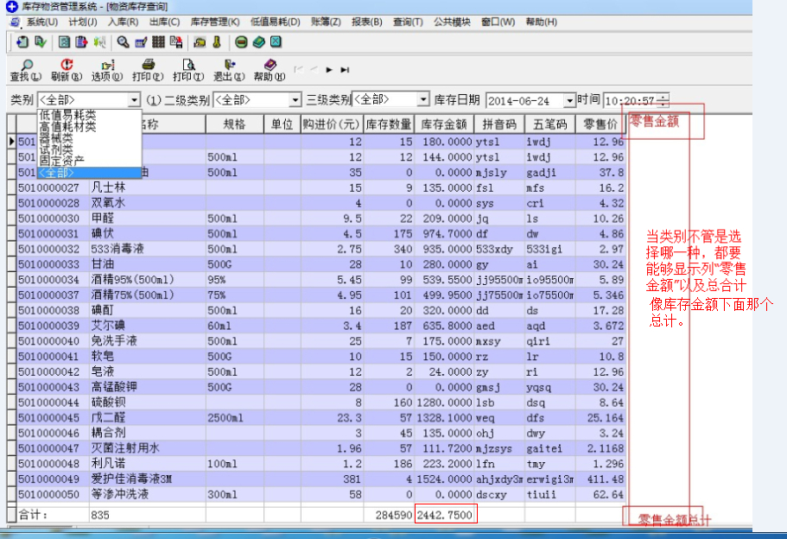Click the document with red disk icon
The height and width of the screenshot is (539, 787).
(176, 42)
